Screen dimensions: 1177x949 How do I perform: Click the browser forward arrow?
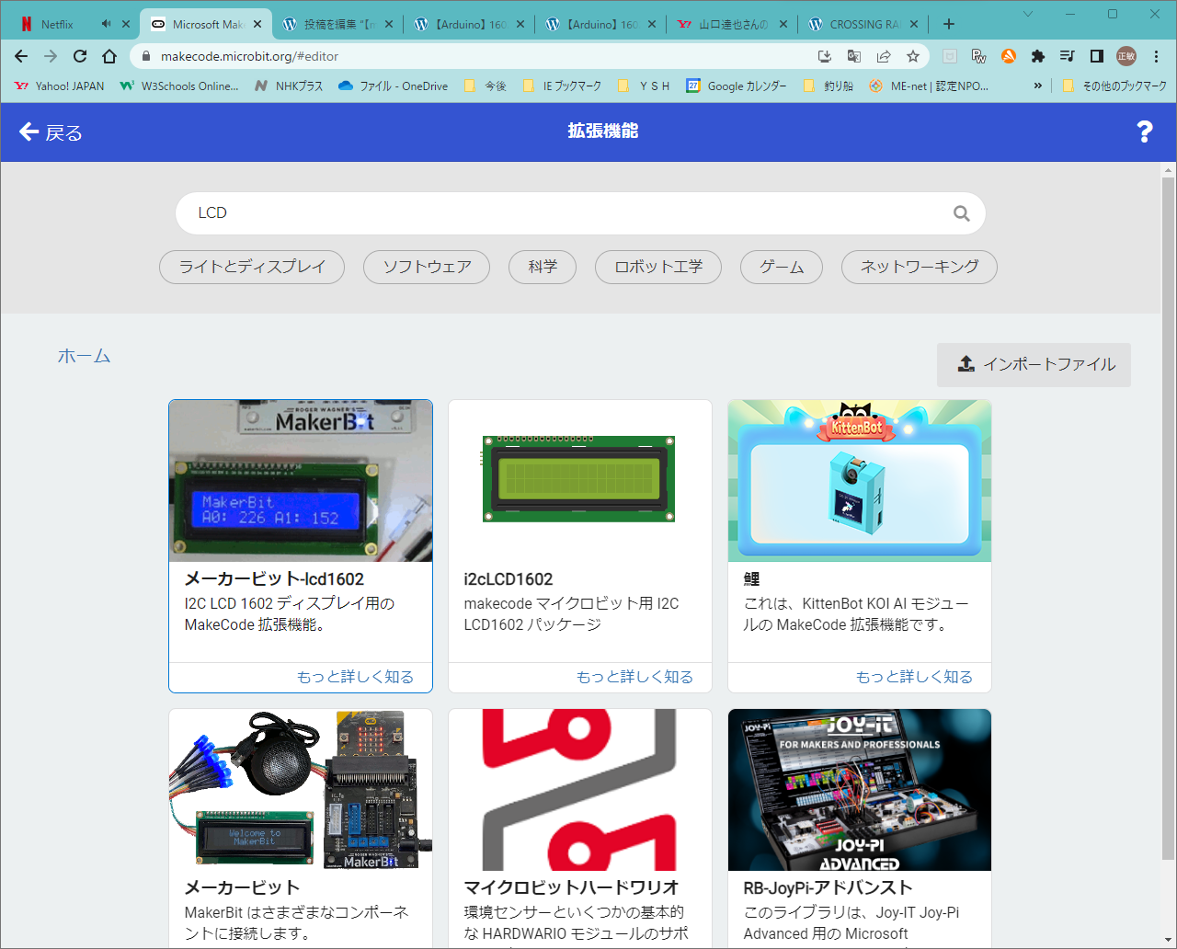[x=51, y=56]
